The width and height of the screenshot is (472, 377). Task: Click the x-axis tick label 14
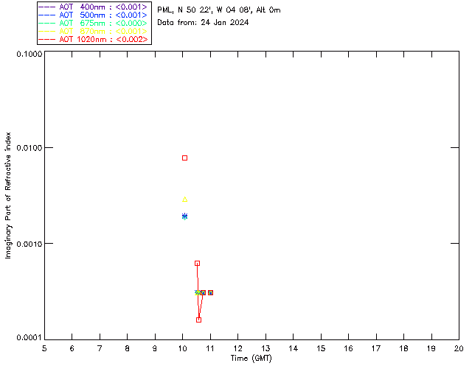(x=294, y=348)
